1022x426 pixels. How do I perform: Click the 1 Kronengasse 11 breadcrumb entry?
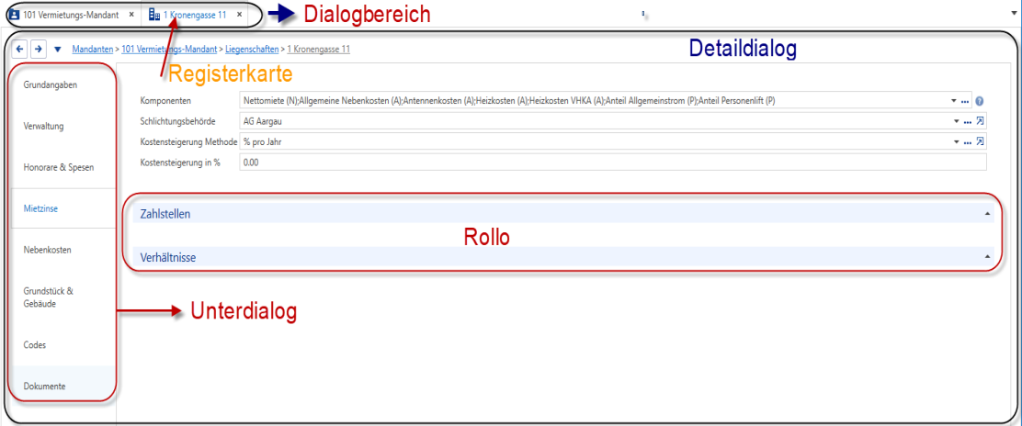(319, 49)
